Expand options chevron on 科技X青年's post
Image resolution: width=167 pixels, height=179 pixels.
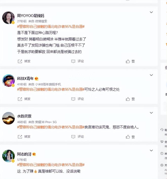[151, 75]
